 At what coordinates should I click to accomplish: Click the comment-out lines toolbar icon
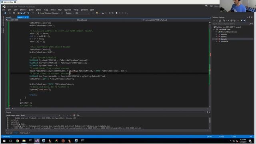(x=110, y=13)
